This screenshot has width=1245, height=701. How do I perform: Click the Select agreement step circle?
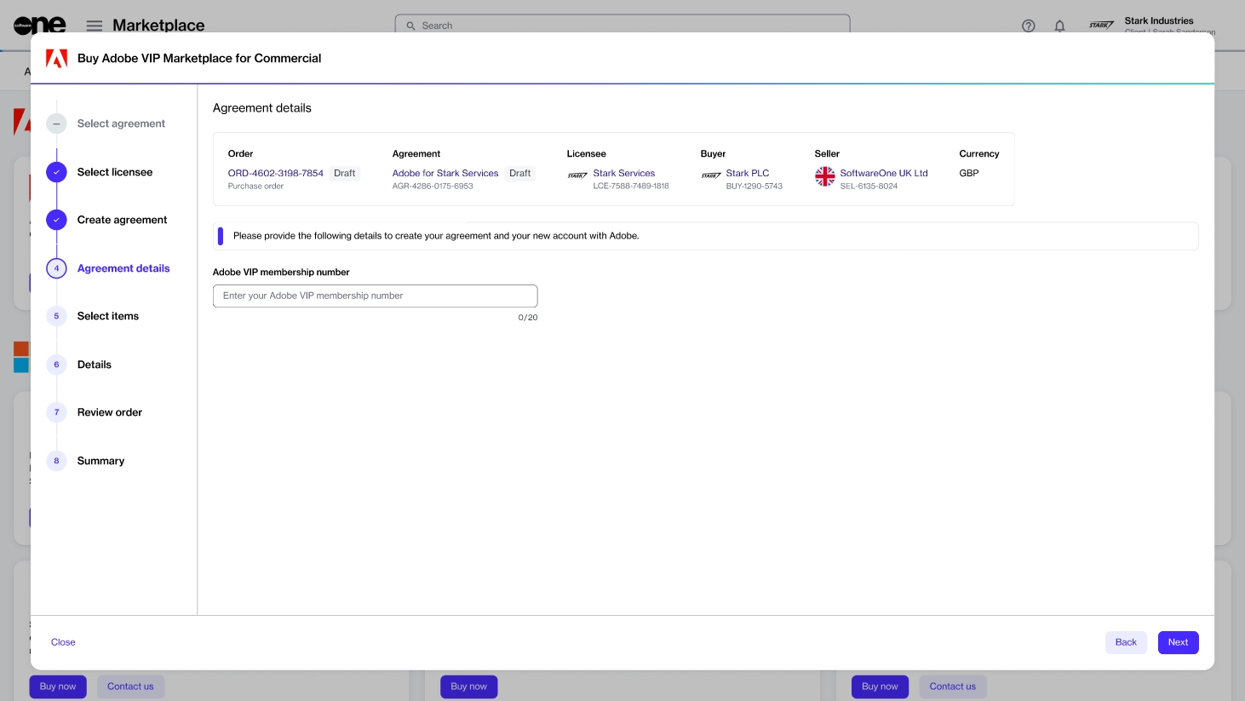(56, 124)
